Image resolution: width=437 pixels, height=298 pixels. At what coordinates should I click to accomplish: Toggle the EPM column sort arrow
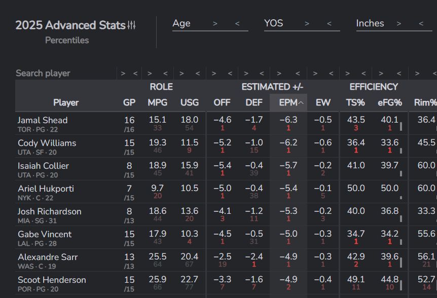pos(301,103)
